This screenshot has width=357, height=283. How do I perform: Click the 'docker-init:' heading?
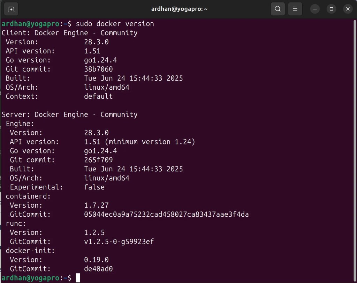30,251
